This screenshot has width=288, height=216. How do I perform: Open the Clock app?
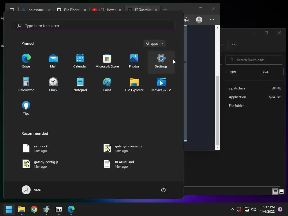(x=53, y=85)
